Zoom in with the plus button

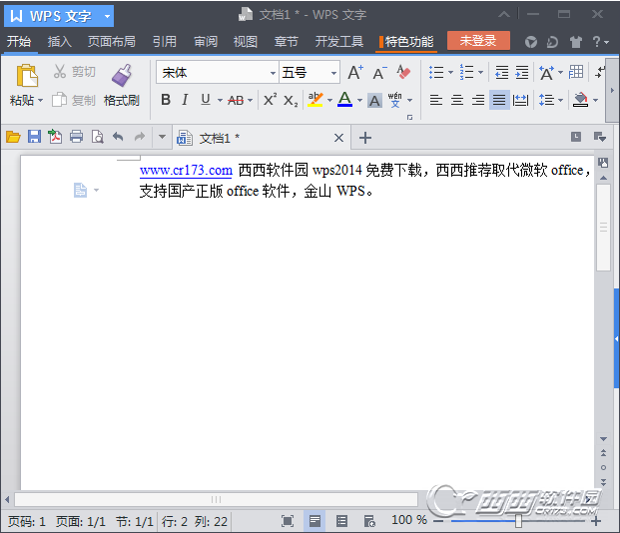pos(596,522)
